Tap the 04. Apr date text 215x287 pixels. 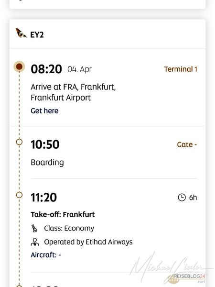[79, 69]
